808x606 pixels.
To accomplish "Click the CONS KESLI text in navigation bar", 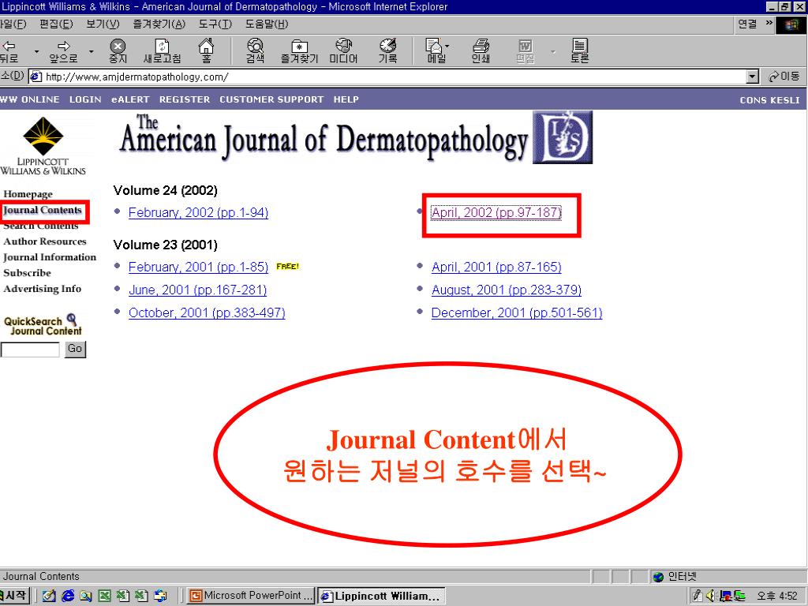I will point(769,100).
